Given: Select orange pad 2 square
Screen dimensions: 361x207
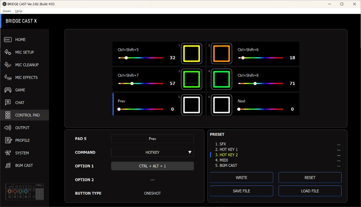Looking at the screenshot, I should click(x=221, y=54).
